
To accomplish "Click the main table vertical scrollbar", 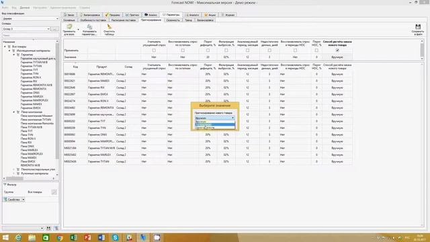I will (422, 145).
